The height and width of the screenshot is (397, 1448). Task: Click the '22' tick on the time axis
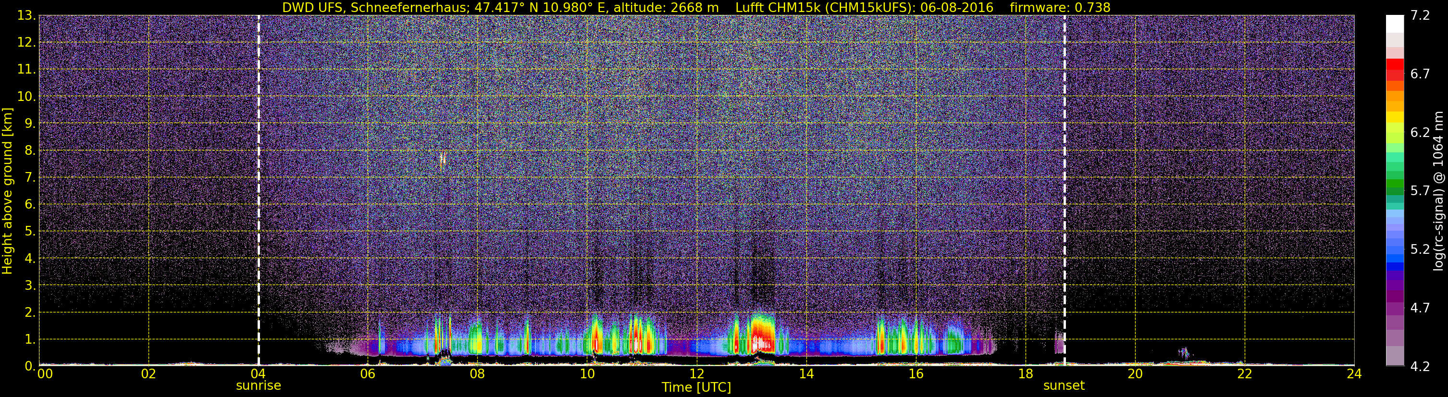click(1245, 374)
